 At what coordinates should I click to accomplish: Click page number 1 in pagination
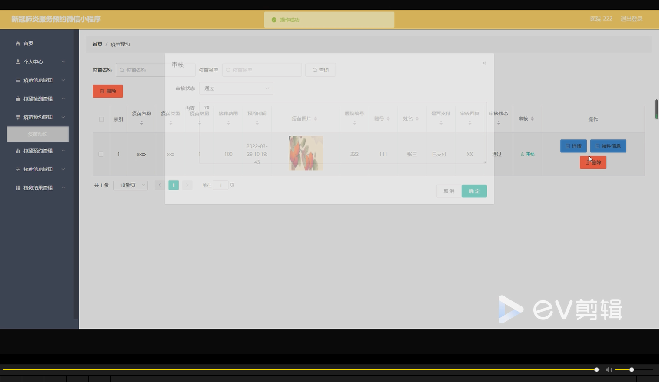(x=173, y=185)
